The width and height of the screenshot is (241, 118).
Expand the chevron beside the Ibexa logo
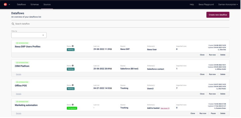point(9,5)
